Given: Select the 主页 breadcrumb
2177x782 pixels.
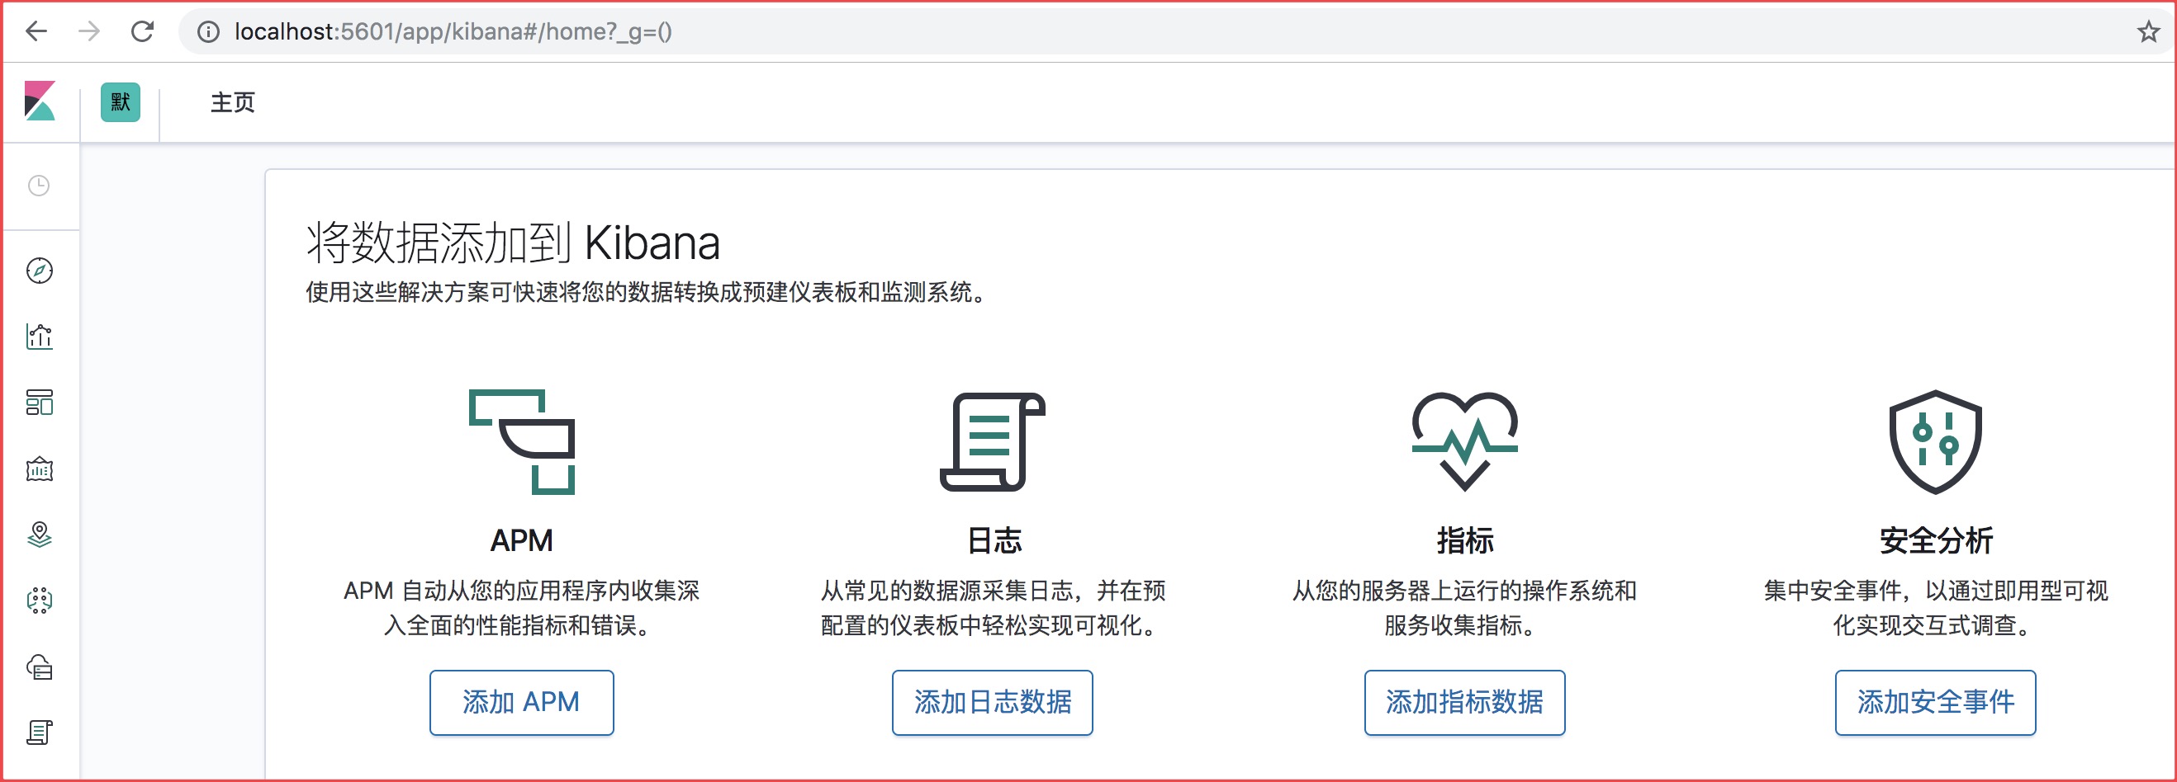Looking at the screenshot, I should (x=232, y=102).
